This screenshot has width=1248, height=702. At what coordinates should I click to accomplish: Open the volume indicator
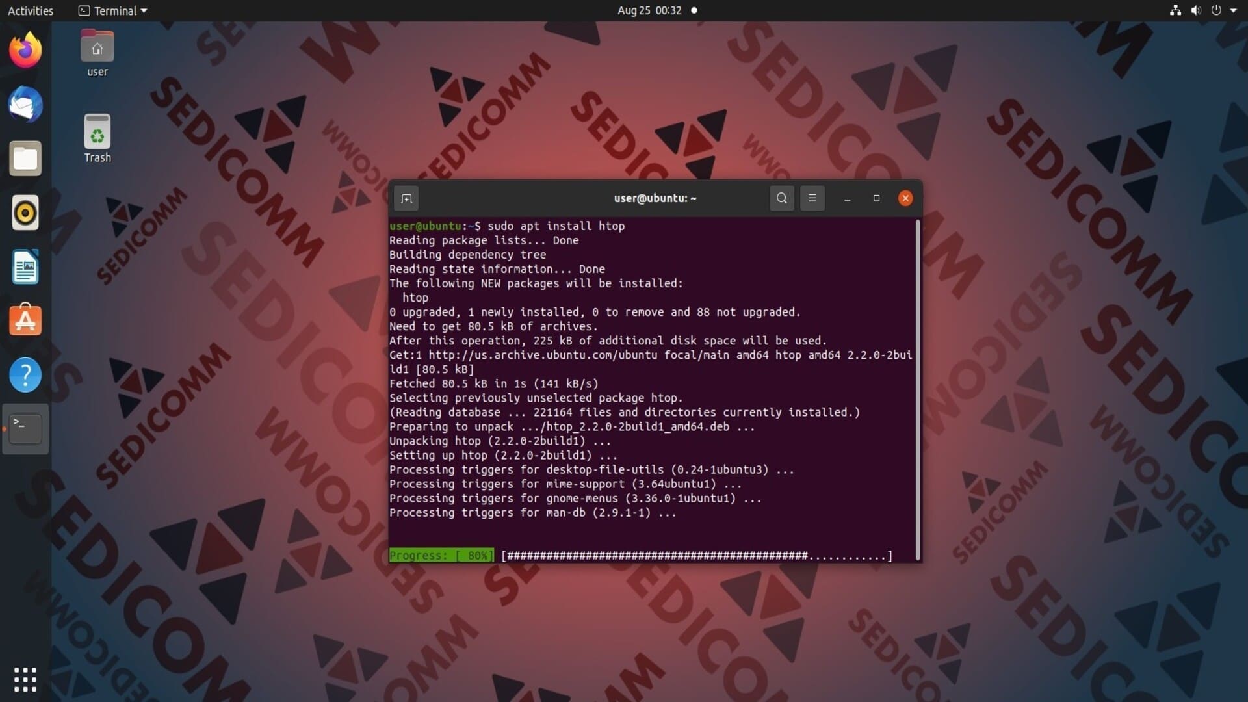[x=1195, y=10]
